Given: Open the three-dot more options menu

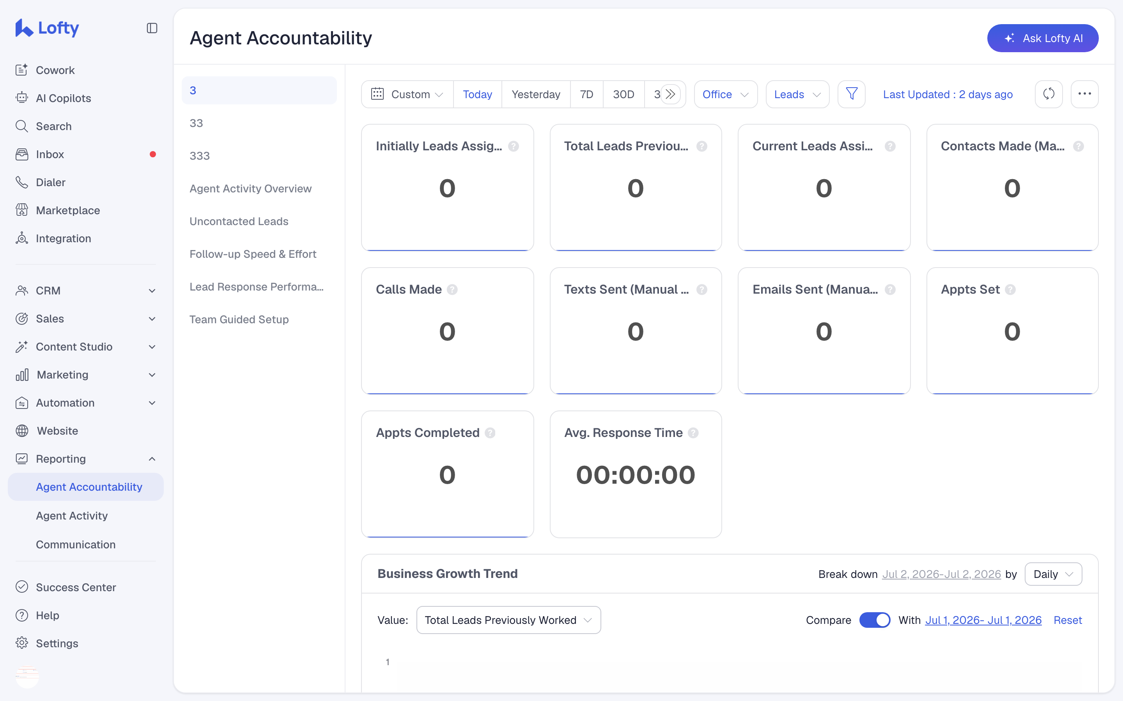Looking at the screenshot, I should (1084, 94).
